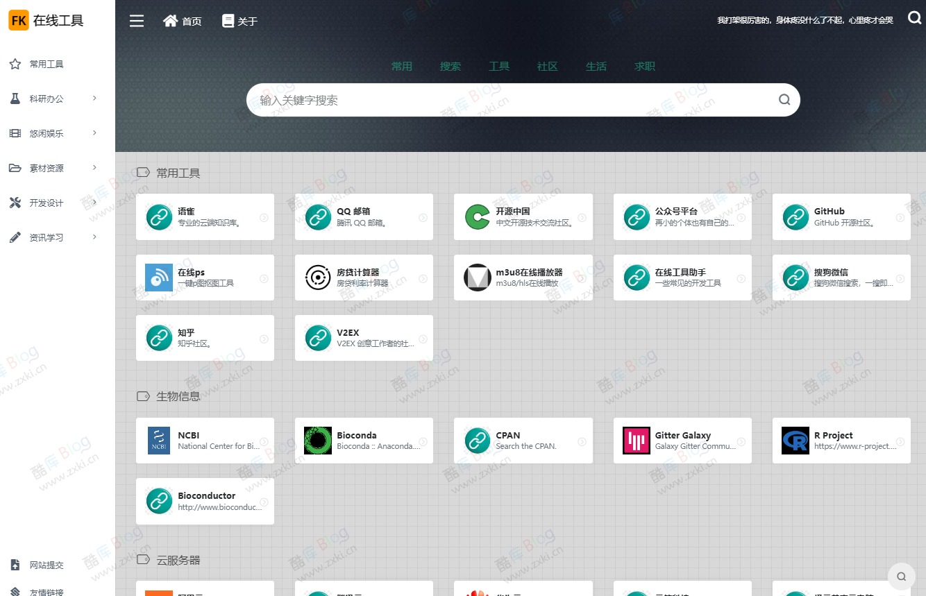Expand the 素材资源 sidebar section

coord(47,168)
